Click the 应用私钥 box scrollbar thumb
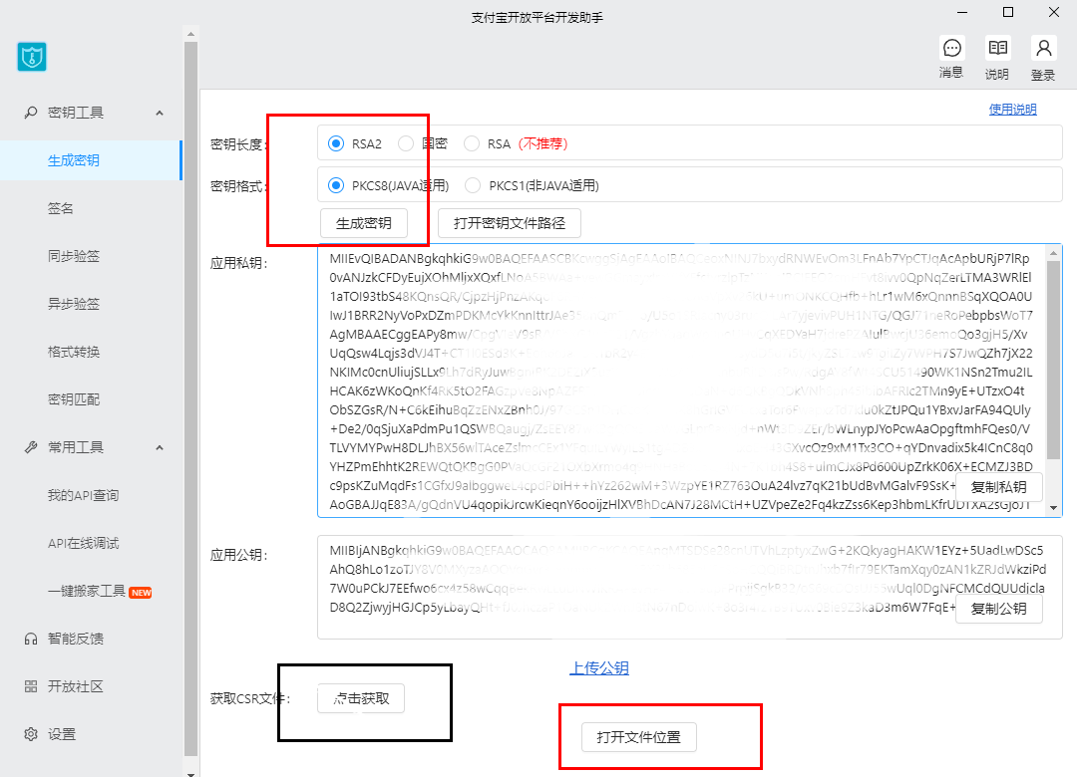The width and height of the screenshot is (1077, 777). tap(1053, 360)
